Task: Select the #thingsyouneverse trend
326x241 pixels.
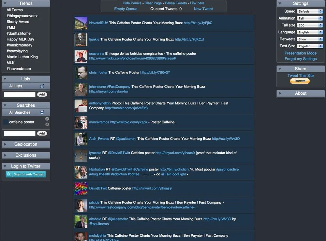Action: [22, 16]
